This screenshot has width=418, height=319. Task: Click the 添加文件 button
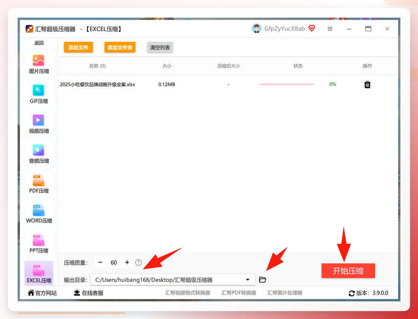pos(78,48)
